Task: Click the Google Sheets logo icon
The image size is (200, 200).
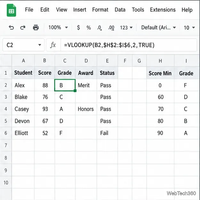Action: pos(11,10)
